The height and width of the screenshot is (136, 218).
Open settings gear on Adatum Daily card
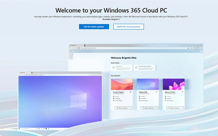[x=157, y=92]
